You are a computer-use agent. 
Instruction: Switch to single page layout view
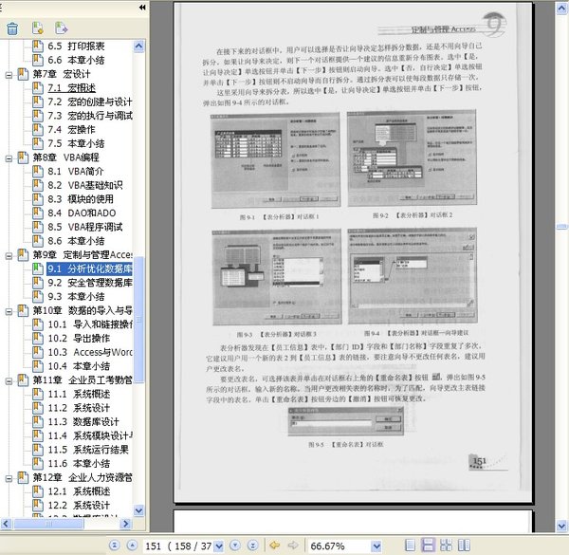[x=410, y=546]
